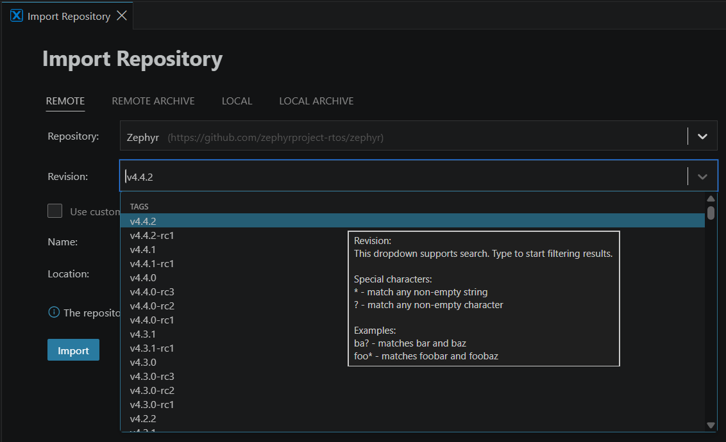The width and height of the screenshot is (726, 442).
Task: Click the tag list scrollbar thumb
Action: (711, 213)
